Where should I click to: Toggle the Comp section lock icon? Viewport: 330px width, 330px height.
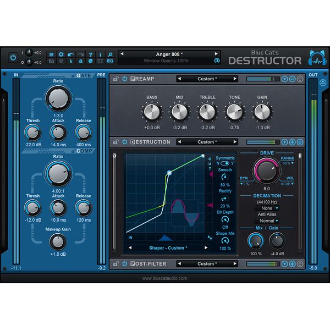[73, 151]
